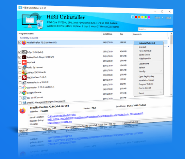Sort by the Comments column header
The height and width of the screenshot is (159, 185).
tap(137, 34)
